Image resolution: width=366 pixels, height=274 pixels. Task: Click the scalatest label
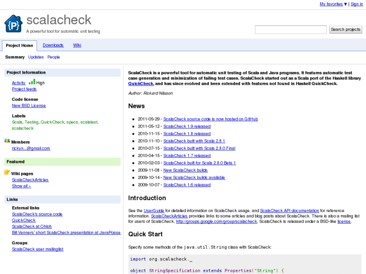coord(89,122)
